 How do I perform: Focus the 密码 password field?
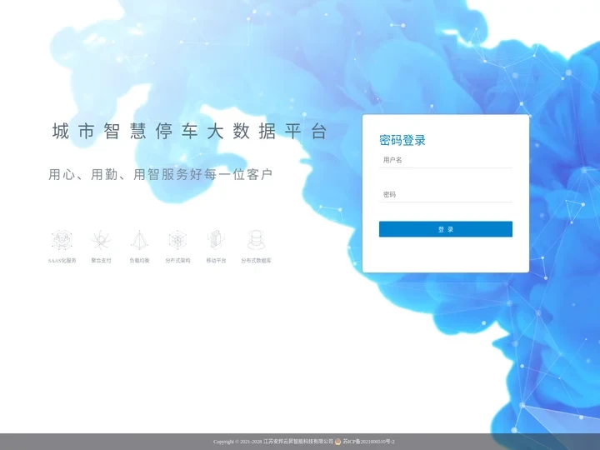click(445, 194)
